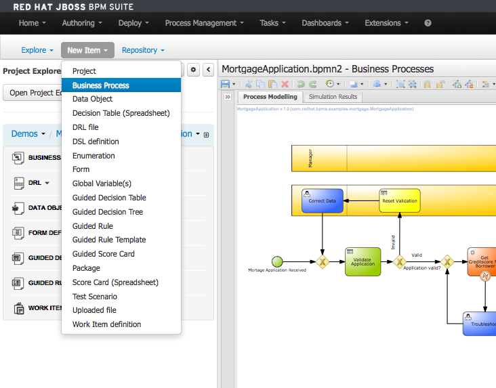Click the Open Project Editor button
This screenshot has width=496, height=388.
33,93
